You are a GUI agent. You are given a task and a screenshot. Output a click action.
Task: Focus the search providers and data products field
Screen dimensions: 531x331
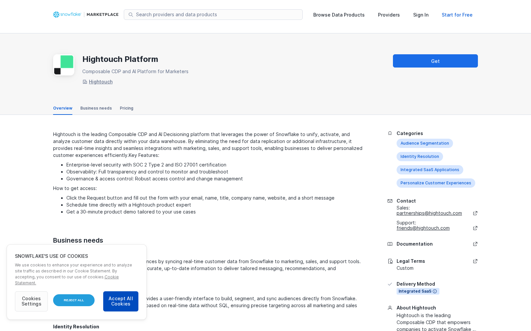coord(213,15)
